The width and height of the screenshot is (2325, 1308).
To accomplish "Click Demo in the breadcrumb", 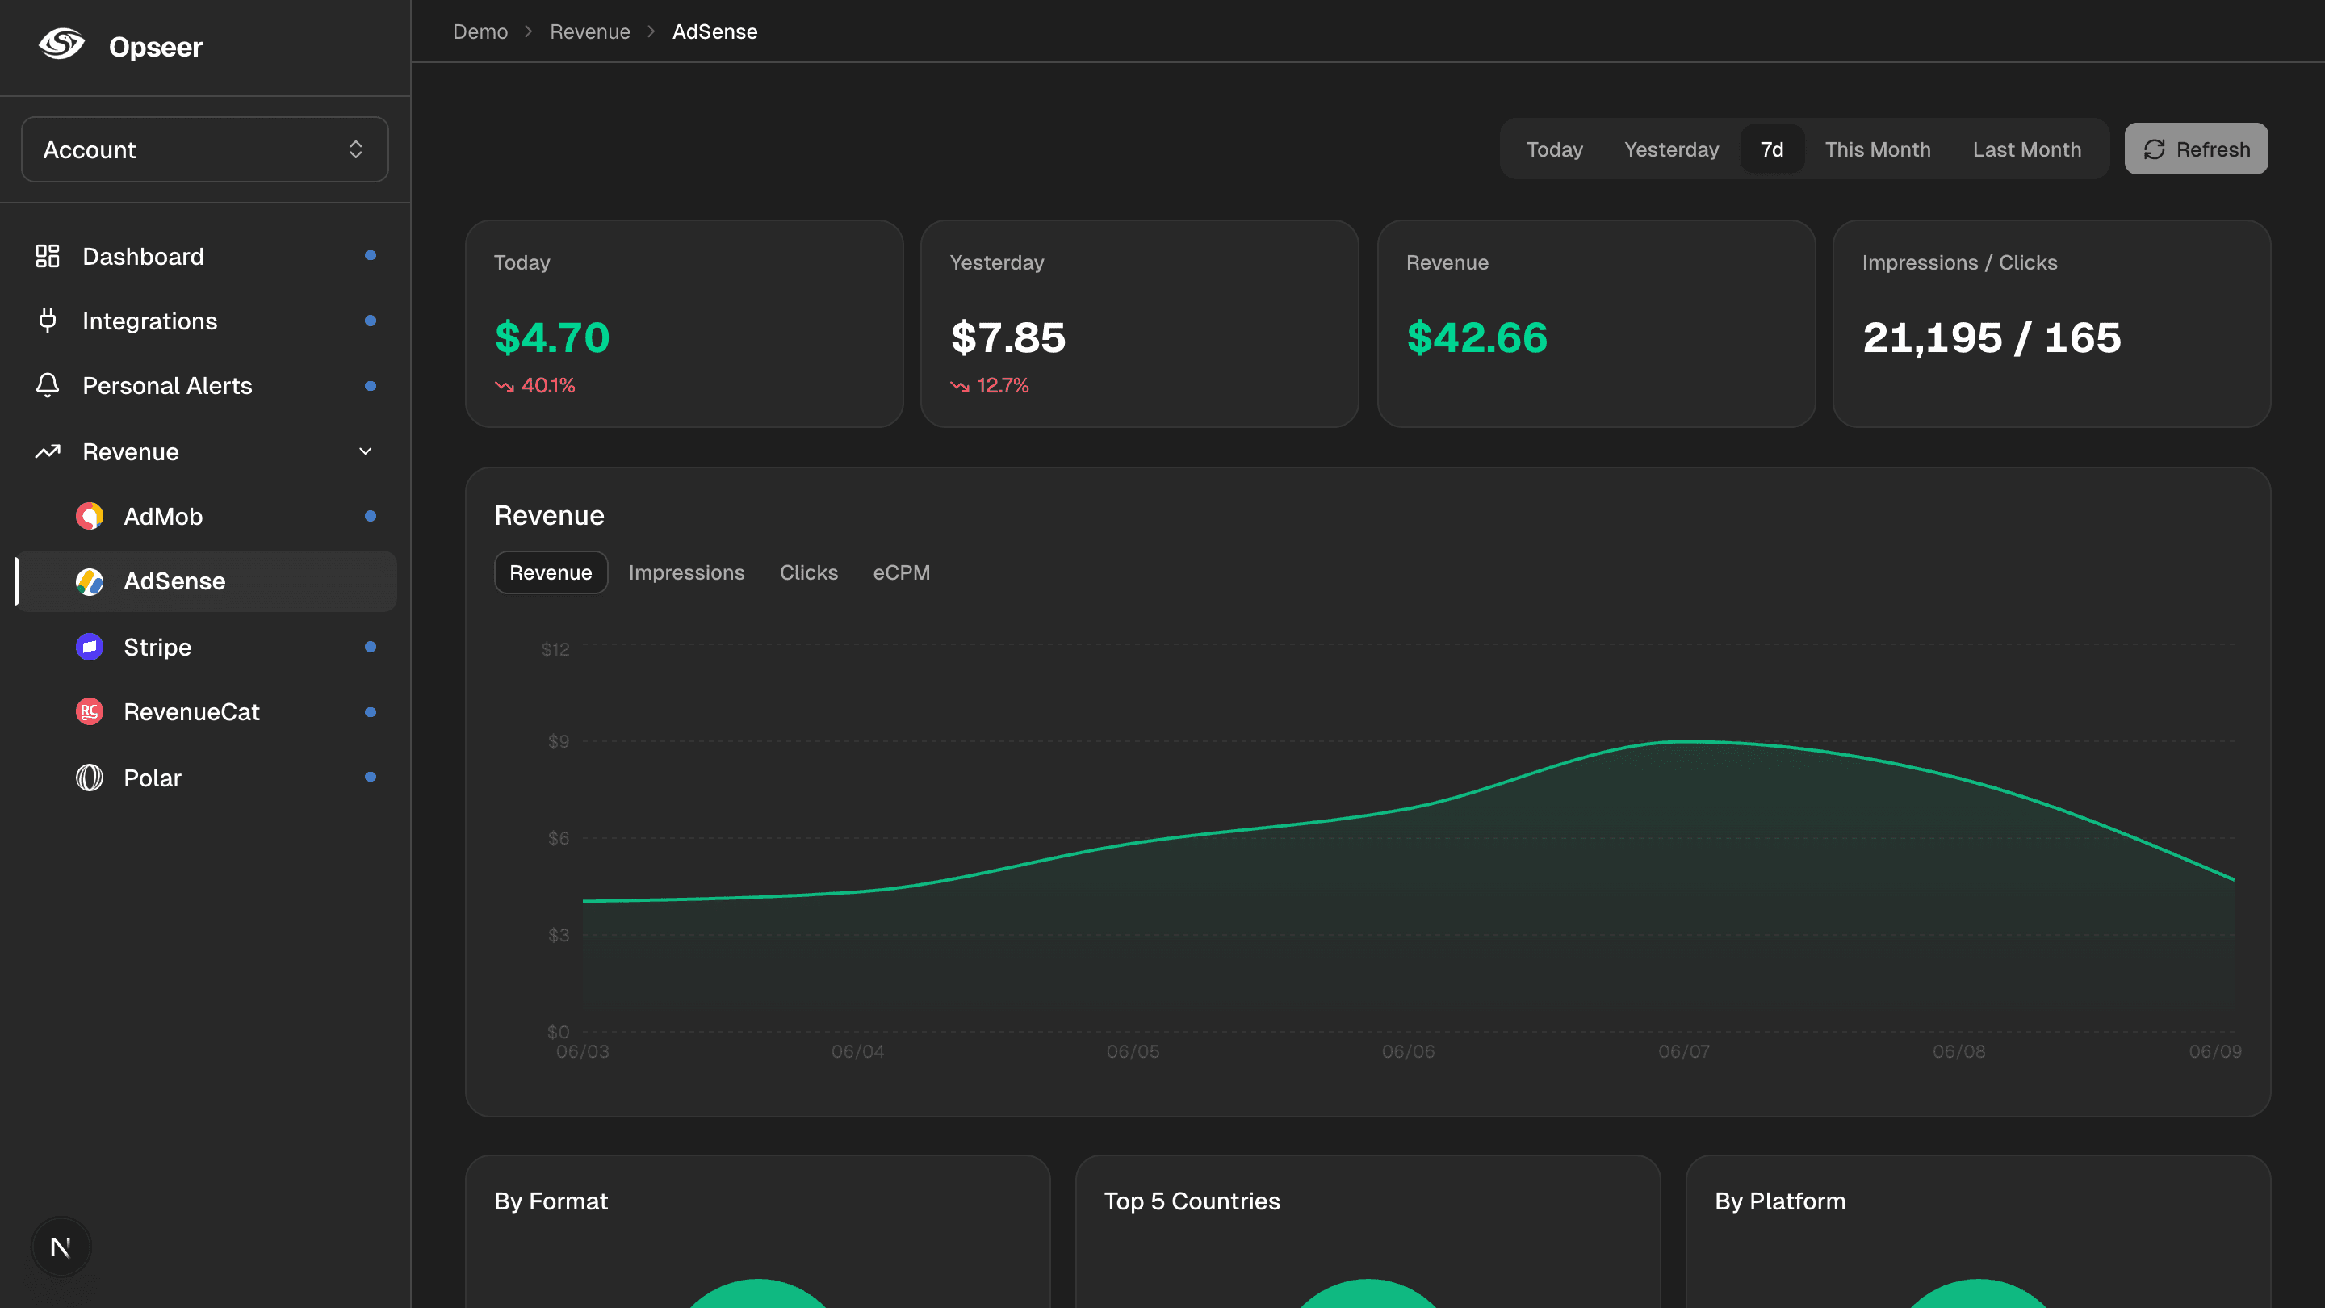I will (480, 31).
